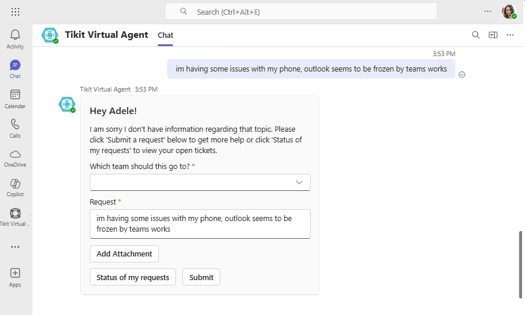Click 'Tikit Virtual Agent 3:53 PM' sender label

coord(119,89)
